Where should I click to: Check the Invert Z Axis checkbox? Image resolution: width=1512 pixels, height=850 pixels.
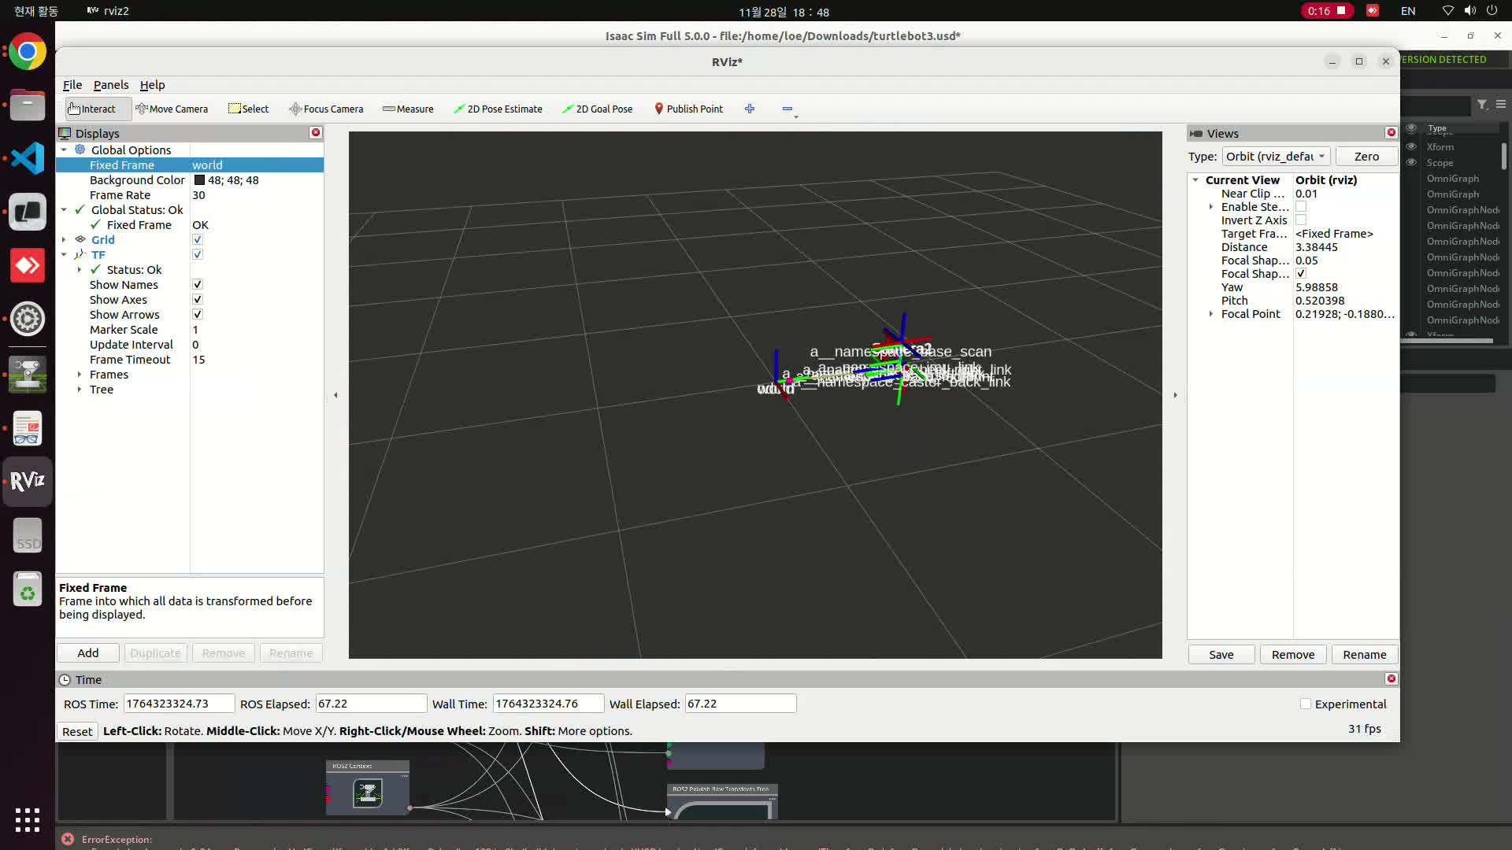point(1301,220)
